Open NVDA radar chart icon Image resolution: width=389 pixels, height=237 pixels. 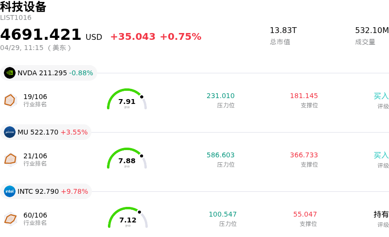pyautogui.click(x=10, y=100)
